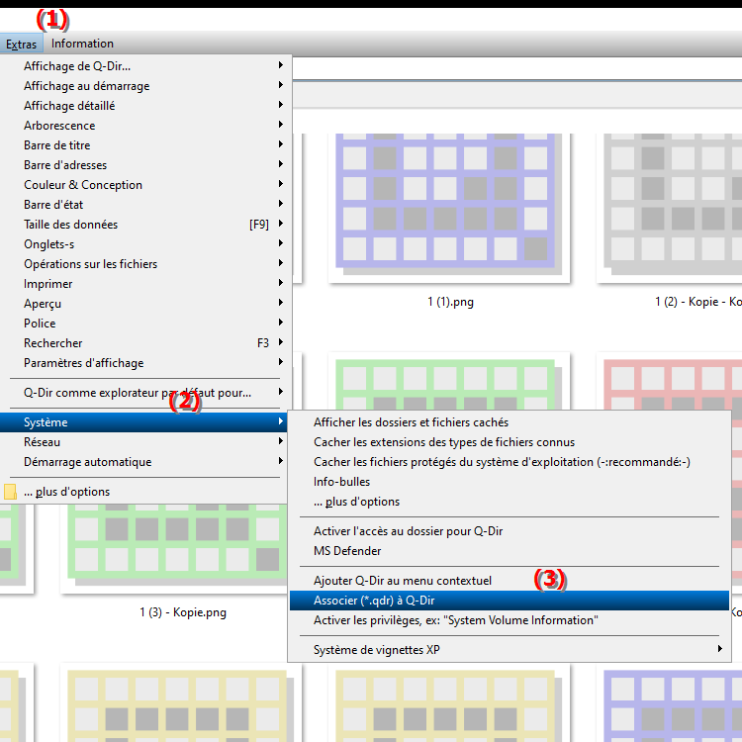
Task: Click file name 1 (3) - Kopie.png
Action: pos(183,612)
